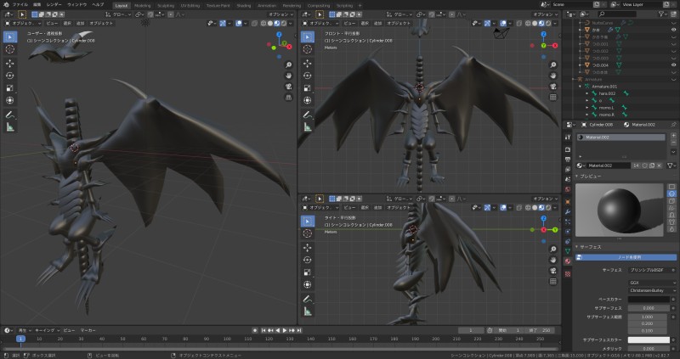
Task: Select the Move tool in left viewport
Action: coord(10,63)
